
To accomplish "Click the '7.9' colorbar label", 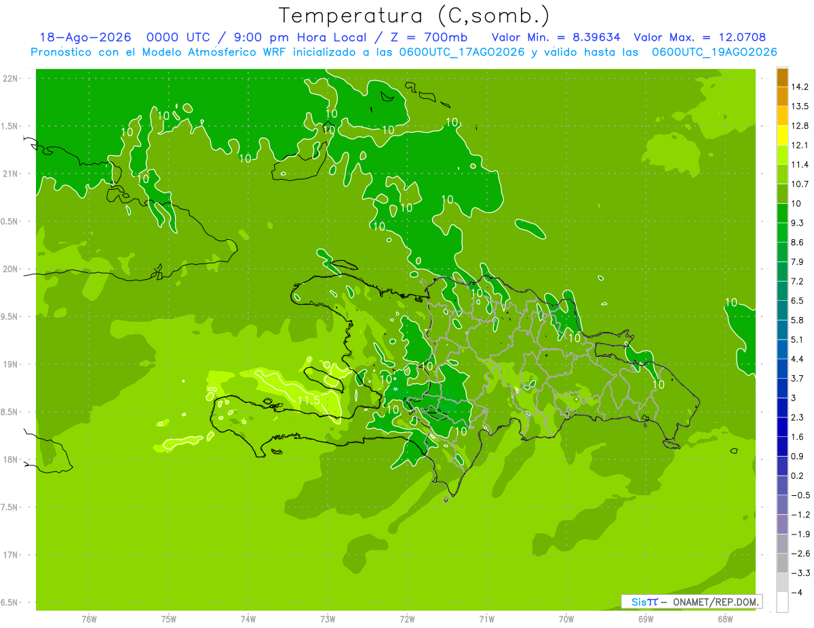I will point(798,261).
